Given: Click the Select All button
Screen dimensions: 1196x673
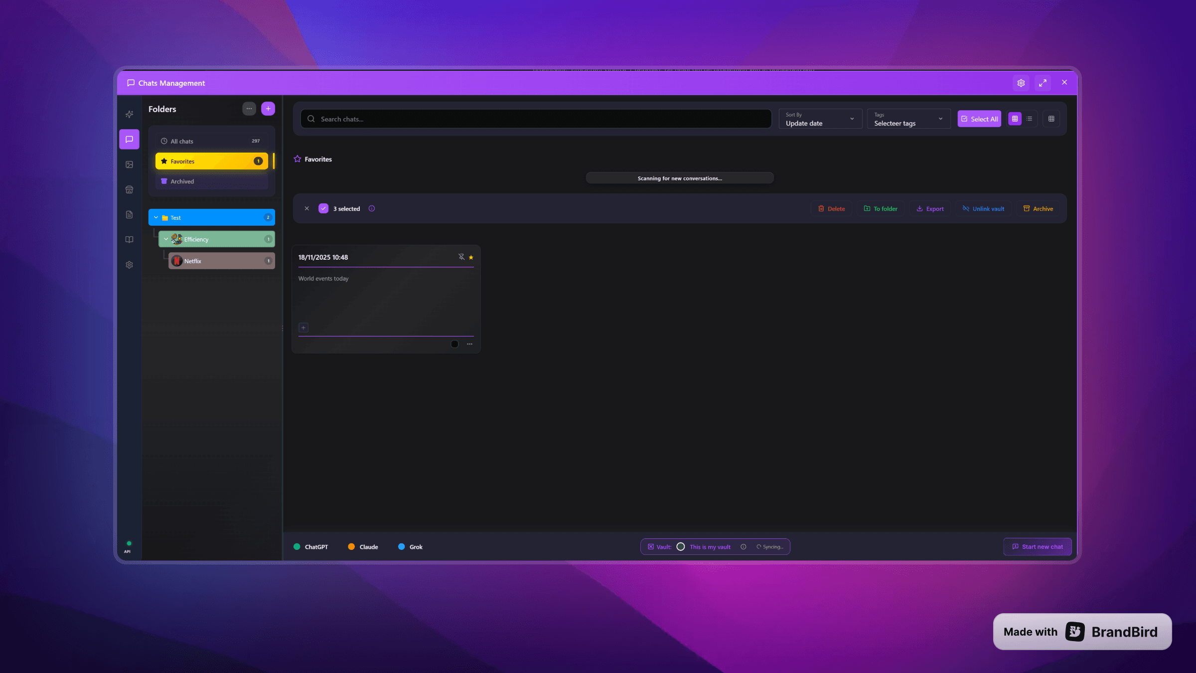Looking at the screenshot, I should (x=979, y=119).
